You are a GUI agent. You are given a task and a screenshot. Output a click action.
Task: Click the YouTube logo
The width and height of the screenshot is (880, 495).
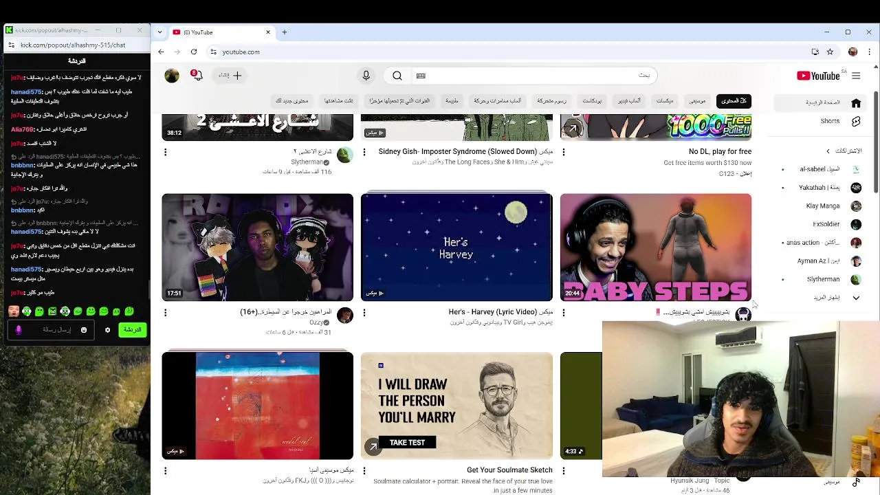818,76
